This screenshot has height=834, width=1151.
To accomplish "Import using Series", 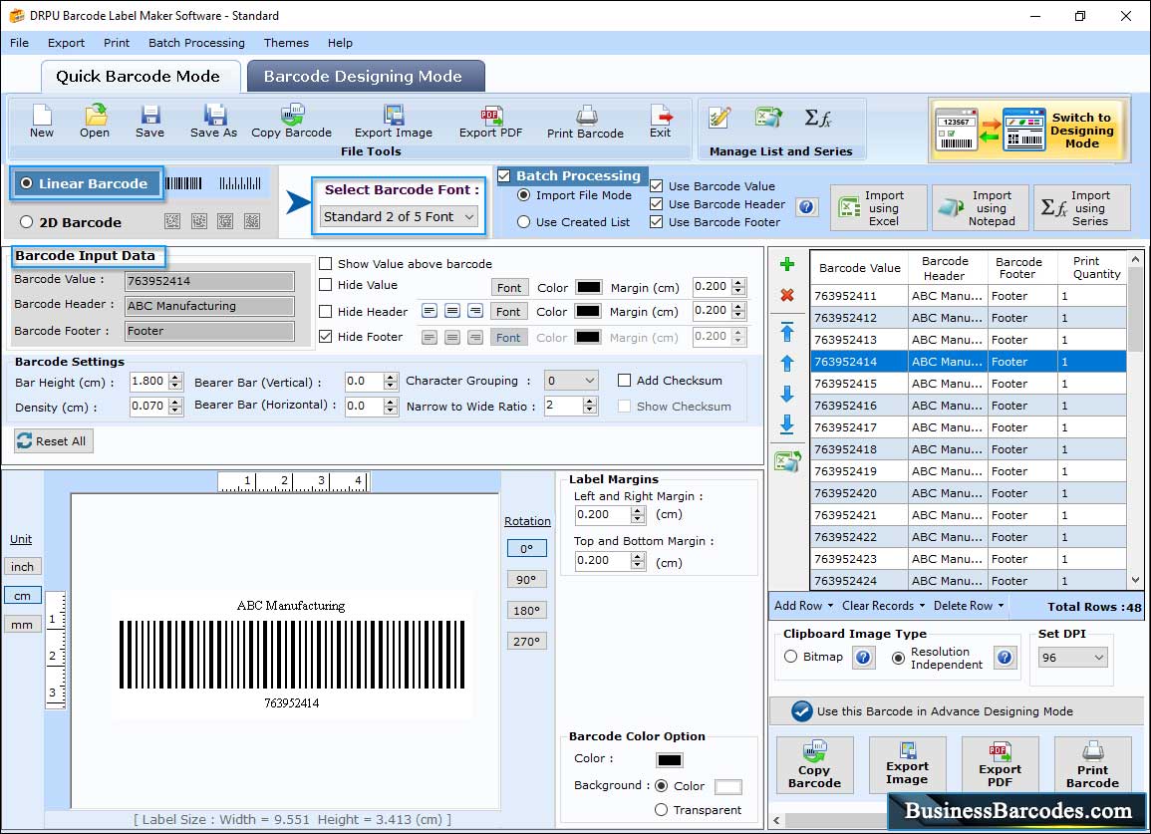I will click(1082, 208).
